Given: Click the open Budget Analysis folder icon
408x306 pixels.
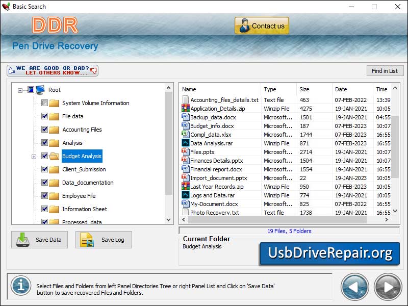Looking at the screenshot, I should pyautogui.click(x=54, y=157).
